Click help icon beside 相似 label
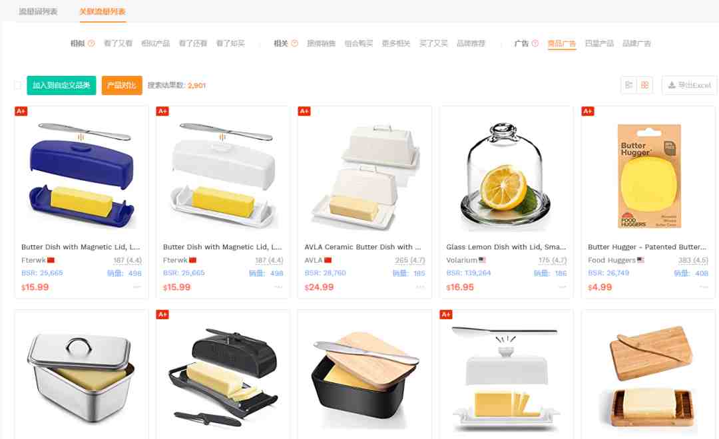Viewport: 719px width, 439px height. click(x=91, y=43)
